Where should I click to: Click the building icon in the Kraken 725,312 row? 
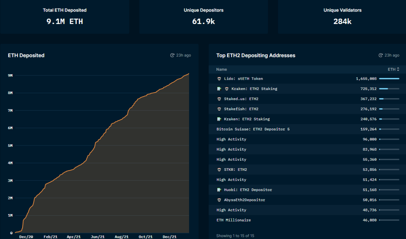[x=219, y=89]
